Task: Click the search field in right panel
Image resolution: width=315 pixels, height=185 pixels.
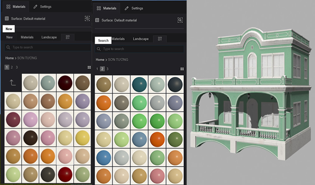Action: point(139,49)
